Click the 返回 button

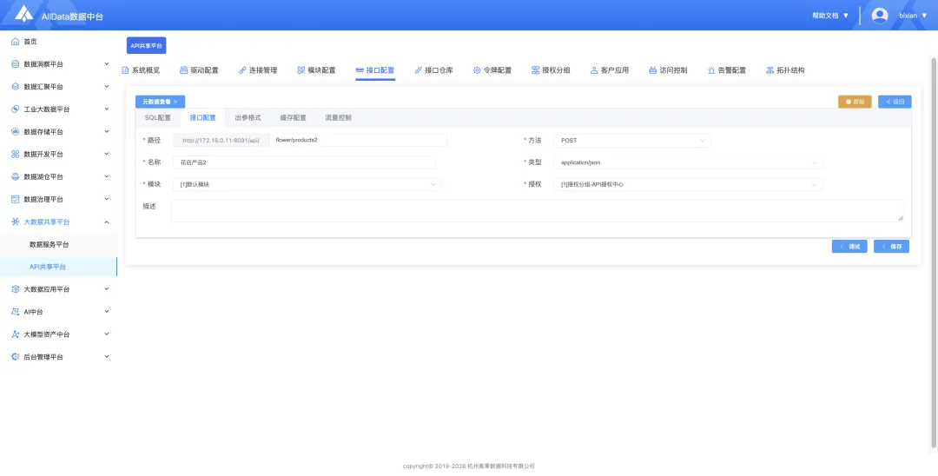coord(895,102)
